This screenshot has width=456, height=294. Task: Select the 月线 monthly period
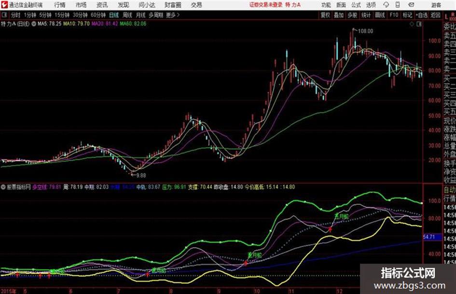(x=141, y=15)
